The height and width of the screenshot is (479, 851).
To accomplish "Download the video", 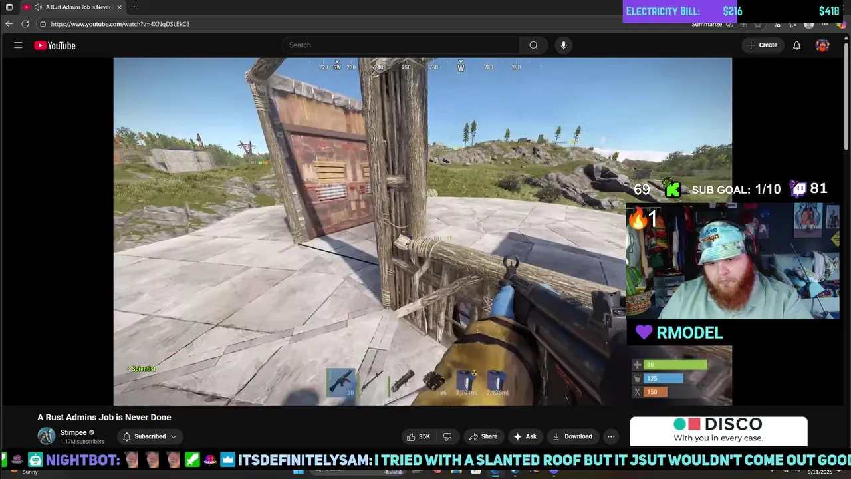I will coord(572,436).
